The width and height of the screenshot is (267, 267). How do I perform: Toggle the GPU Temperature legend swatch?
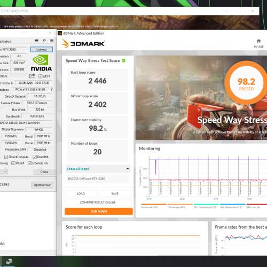(x=233, y=205)
